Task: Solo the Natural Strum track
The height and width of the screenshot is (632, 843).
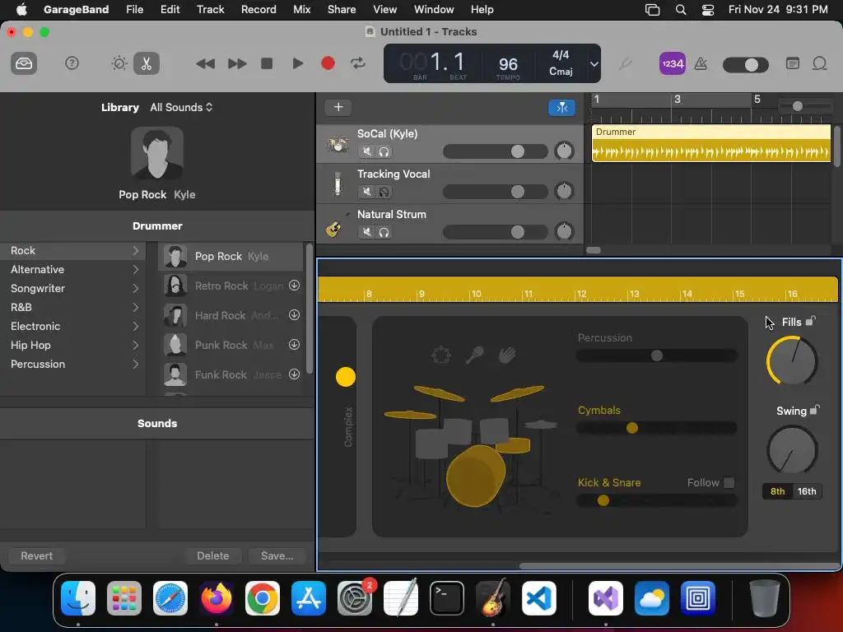Action: click(x=384, y=232)
